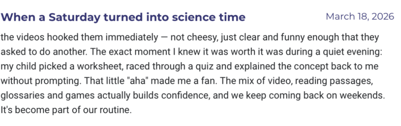This screenshot has width=401, height=126.
Task: Click "science time" in the review heading
Action: point(209,17)
